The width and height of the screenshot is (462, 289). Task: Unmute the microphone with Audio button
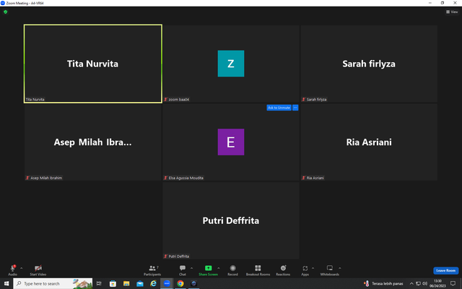click(x=13, y=269)
